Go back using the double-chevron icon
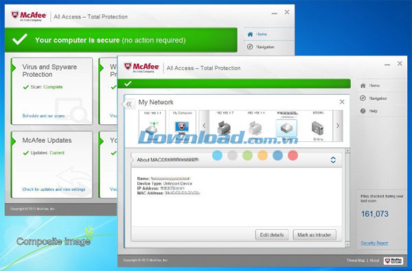Viewport: 412px width, 271px height. pyautogui.click(x=129, y=104)
